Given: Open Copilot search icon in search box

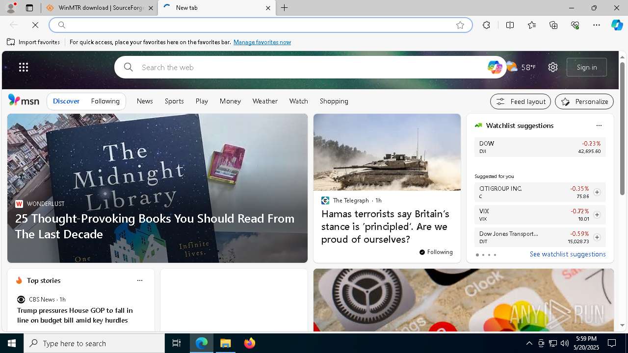Looking at the screenshot, I should (x=494, y=67).
